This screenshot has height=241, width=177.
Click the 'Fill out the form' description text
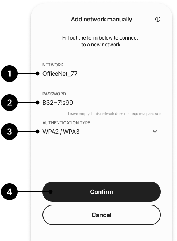click(100, 41)
